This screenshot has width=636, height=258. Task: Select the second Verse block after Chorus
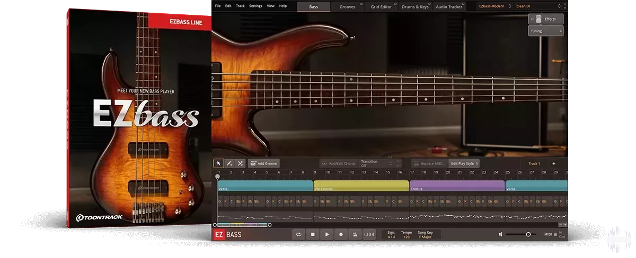point(536,186)
